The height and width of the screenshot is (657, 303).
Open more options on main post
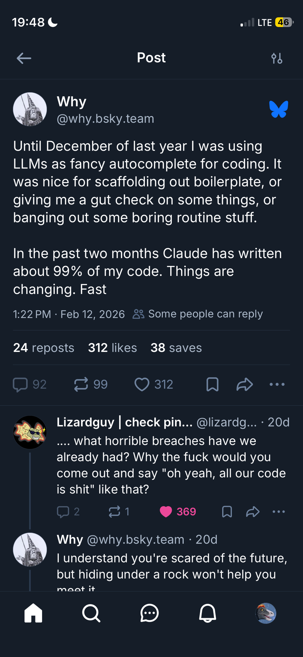pos(277,384)
